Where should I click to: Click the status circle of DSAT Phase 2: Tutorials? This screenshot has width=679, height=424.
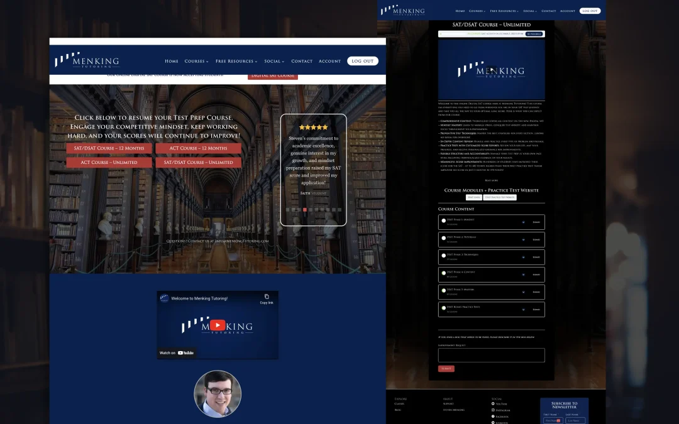[443, 238]
